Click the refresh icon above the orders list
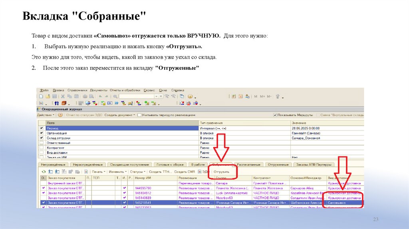 click(44, 172)
